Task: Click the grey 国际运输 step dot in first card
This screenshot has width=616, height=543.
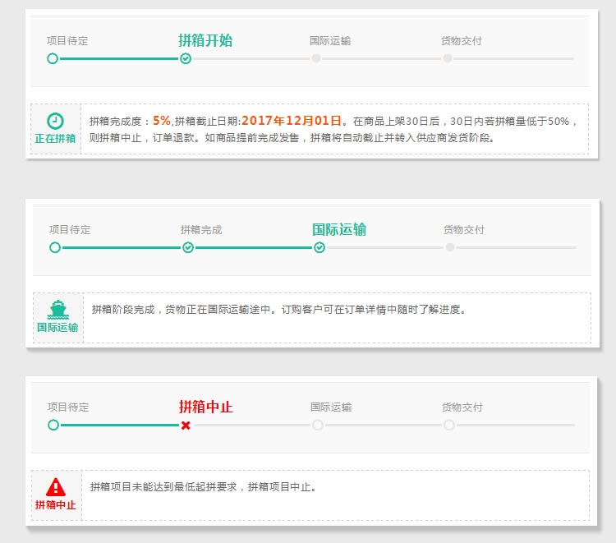Action: [x=316, y=58]
